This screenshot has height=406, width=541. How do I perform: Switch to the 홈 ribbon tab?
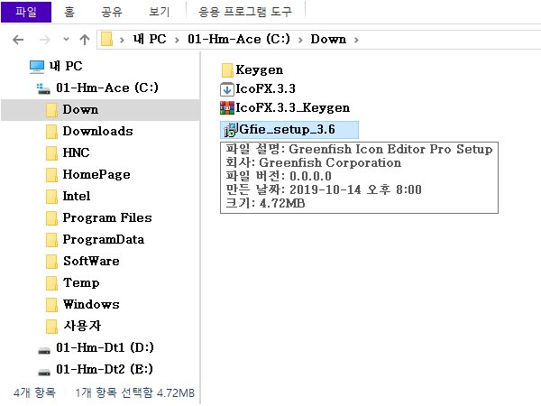point(69,12)
